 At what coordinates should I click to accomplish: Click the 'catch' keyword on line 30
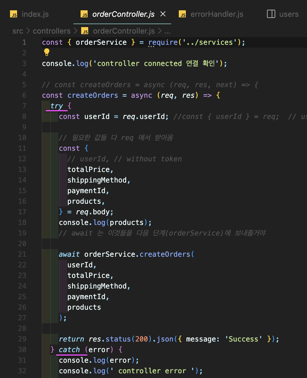click(x=69, y=350)
